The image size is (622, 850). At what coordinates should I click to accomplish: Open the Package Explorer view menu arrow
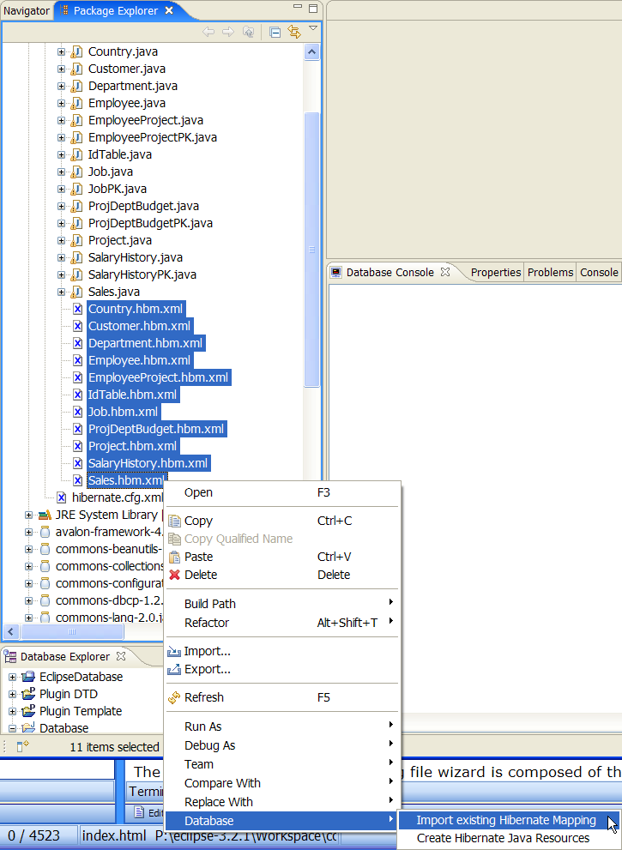pos(313,29)
